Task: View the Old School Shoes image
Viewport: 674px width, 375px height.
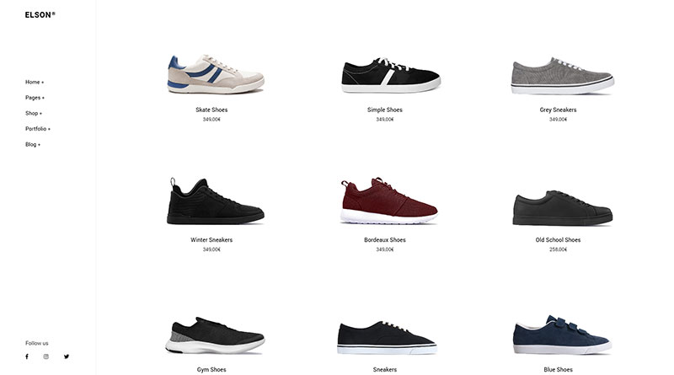Action: tap(562, 207)
